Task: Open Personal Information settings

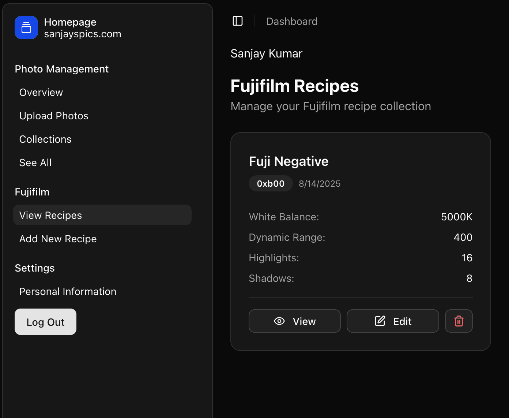Action: 102,291
